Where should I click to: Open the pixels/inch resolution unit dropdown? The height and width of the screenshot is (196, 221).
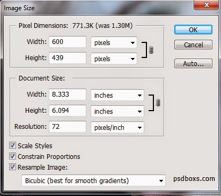[117, 127]
